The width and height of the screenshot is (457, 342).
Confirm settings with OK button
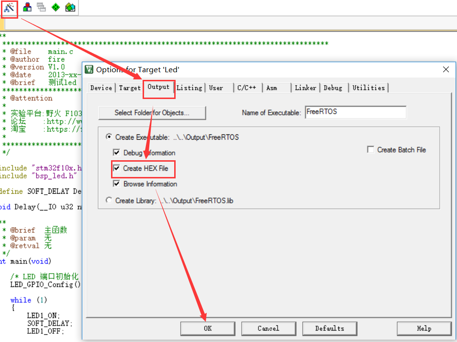(208, 329)
